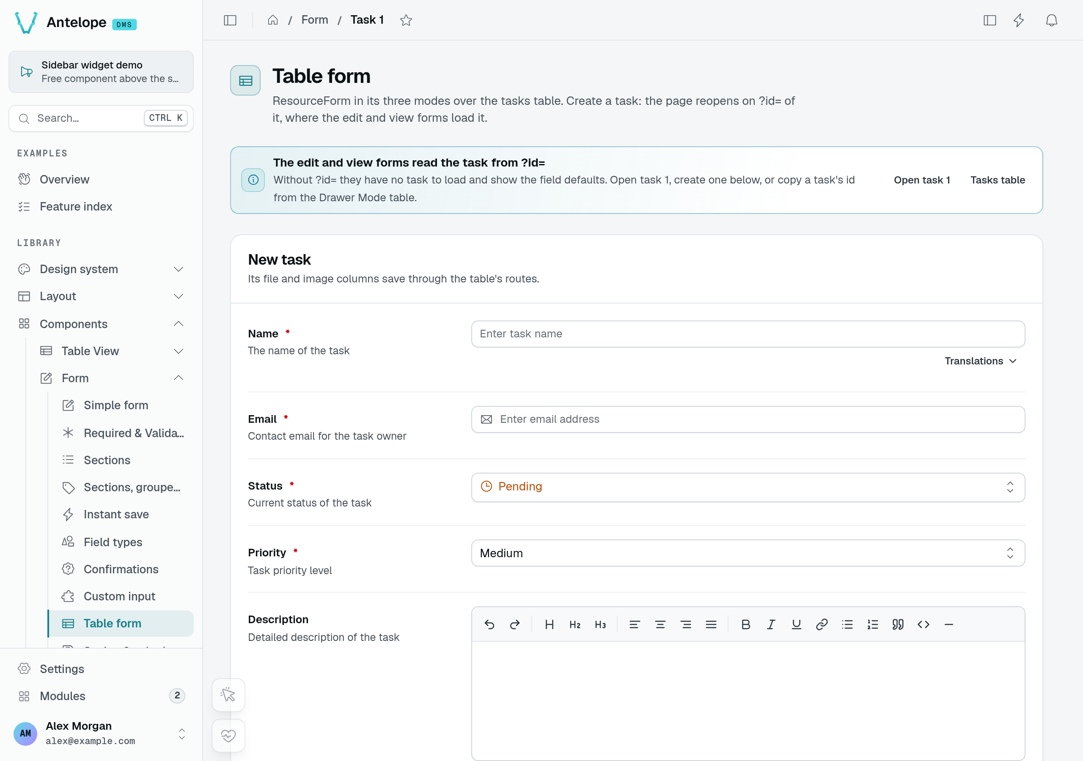
Task: Align text right in editor
Action: click(x=685, y=624)
